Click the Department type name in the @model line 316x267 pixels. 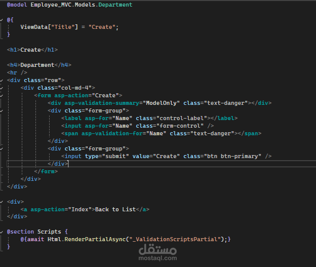pos(115,5)
